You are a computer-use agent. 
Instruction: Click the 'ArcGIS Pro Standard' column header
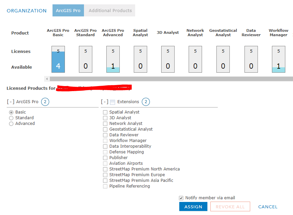pos(85,32)
